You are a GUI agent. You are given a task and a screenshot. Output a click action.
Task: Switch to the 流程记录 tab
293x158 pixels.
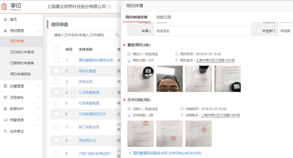[x=164, y=17]
